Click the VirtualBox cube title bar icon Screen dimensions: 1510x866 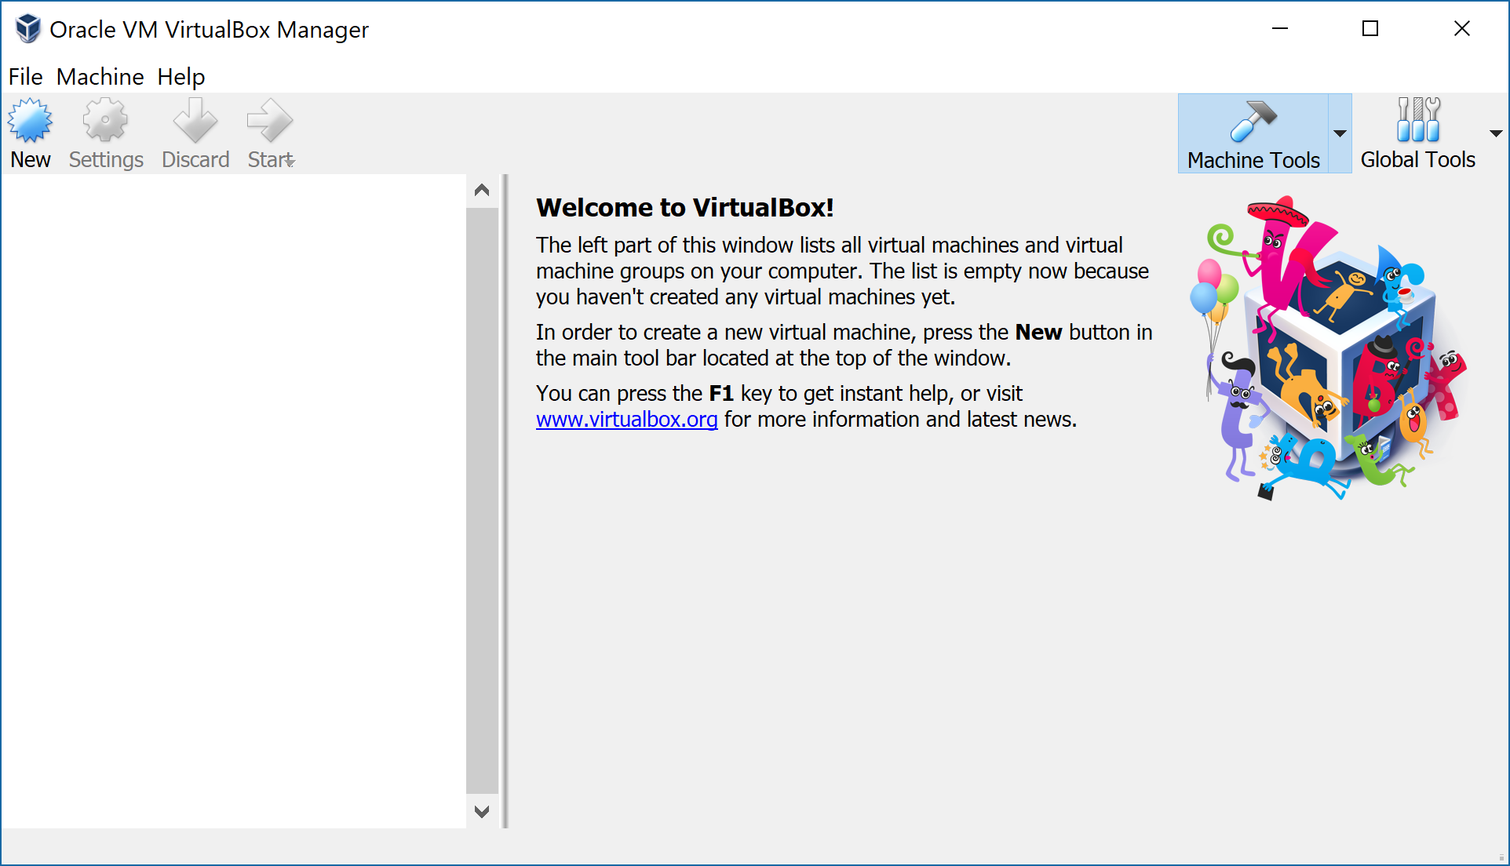coord(28,29)
